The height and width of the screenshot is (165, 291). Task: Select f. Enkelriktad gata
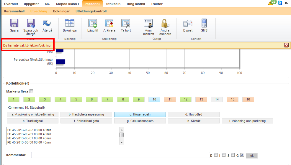coord(86,121)
